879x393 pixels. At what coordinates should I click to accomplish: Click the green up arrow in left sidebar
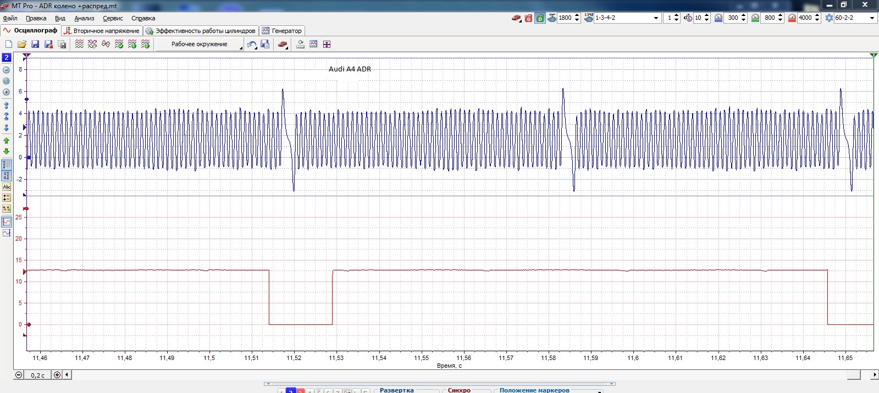7,141
